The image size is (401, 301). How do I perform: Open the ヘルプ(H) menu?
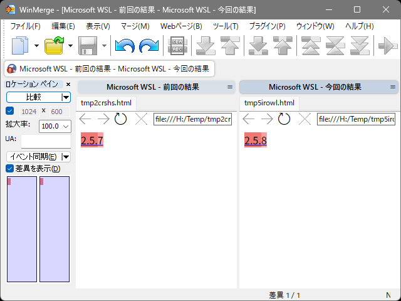point(359,26)
